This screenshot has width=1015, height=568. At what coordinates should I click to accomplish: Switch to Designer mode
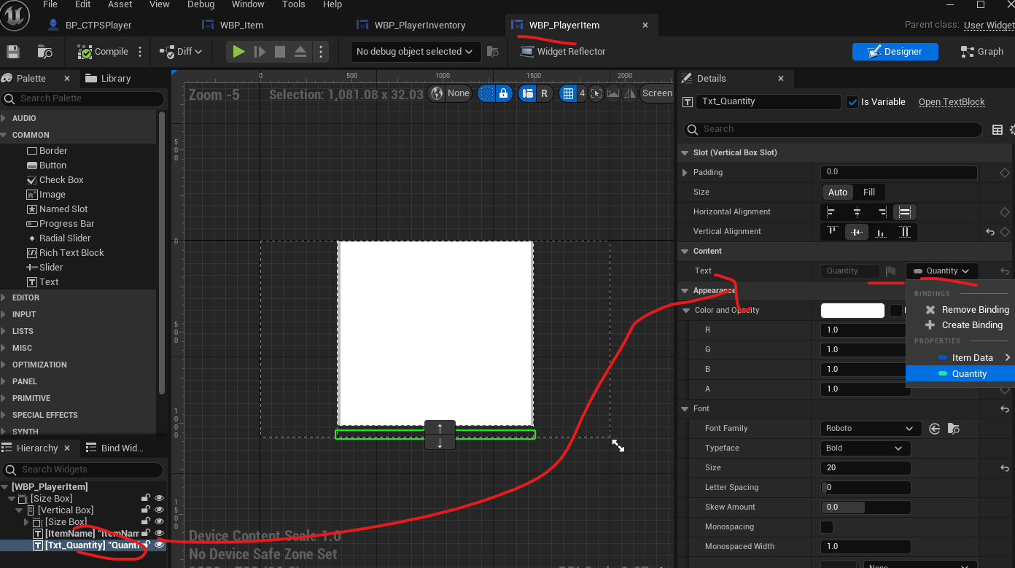895,52
